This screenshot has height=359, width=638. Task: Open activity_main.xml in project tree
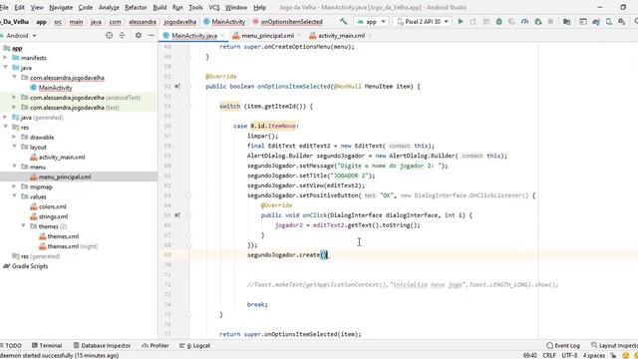point(62,158)
